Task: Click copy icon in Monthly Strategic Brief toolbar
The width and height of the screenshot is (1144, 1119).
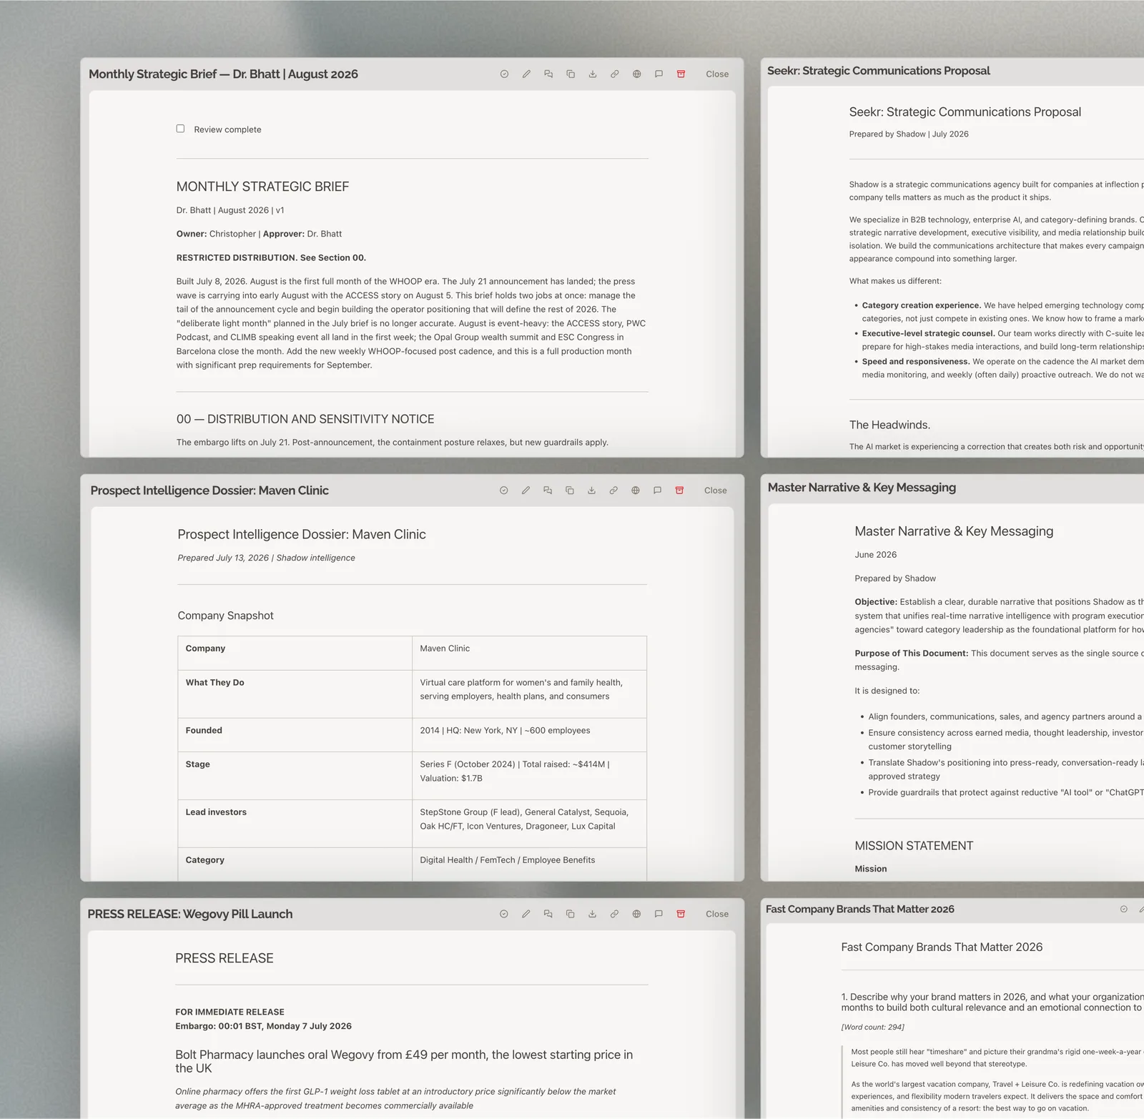Action: [571, 74]
